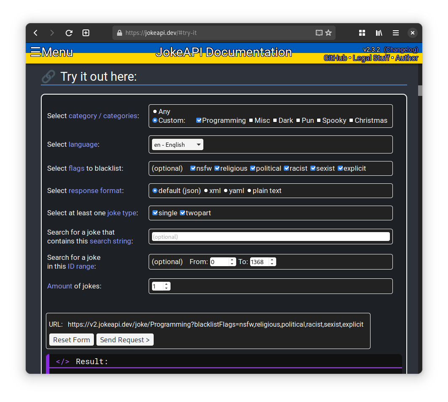The height and width of the screenshot is (402, 448).
Task: Increase the ID range From value
Action: pos(232,260)
